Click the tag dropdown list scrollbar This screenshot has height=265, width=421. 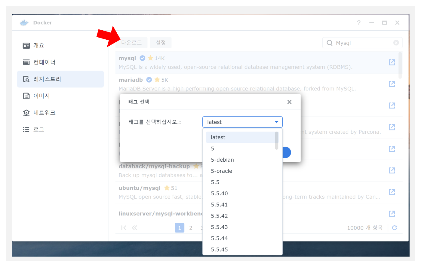277,141
